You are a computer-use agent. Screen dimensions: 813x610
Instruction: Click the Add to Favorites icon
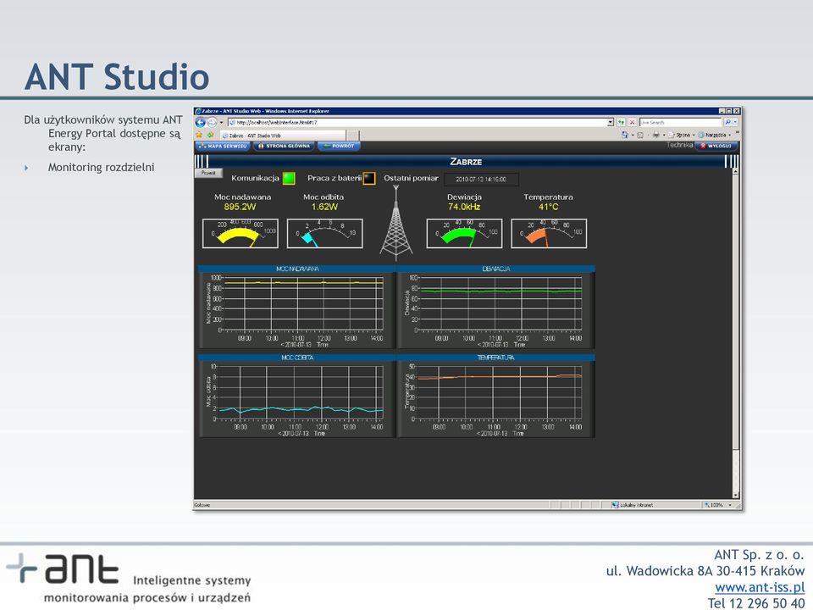point(210,135)
